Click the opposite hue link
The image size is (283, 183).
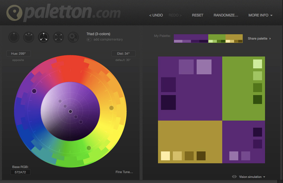tap(18, 60)
